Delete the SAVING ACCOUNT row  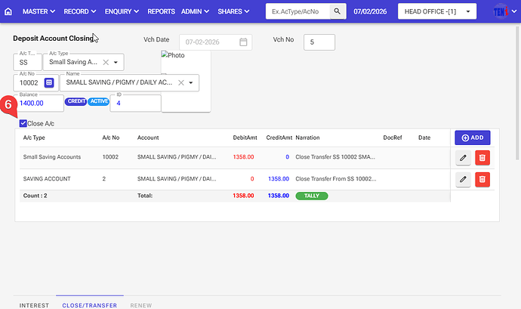click(482, 179)
